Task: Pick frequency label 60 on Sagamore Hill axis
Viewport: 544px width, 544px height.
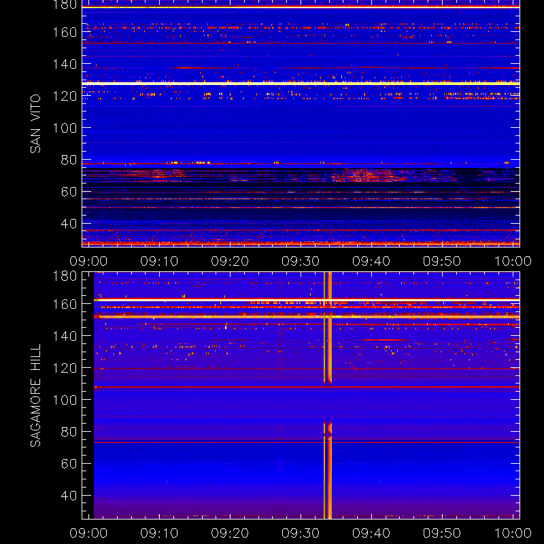Action: click(x=69, y=464)
